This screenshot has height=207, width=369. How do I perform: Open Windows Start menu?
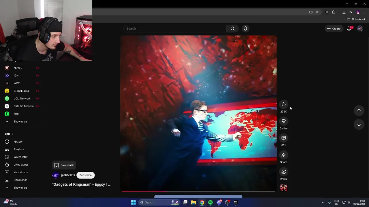pos(133,202)
